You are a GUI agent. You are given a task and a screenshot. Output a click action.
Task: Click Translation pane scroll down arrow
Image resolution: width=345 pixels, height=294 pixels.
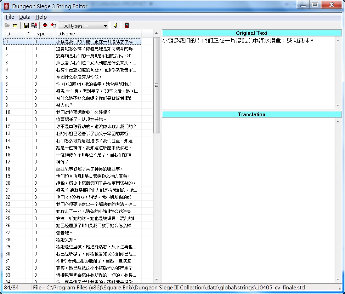pyautogui.click(x=338, y=279)
